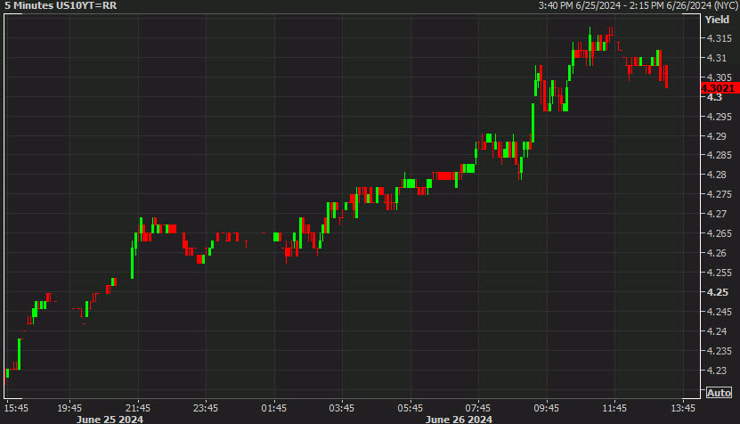Click the 5 Minutes US10YT=RR title
The width and height of the screenshot is (740, 424).
click(61, 5)
